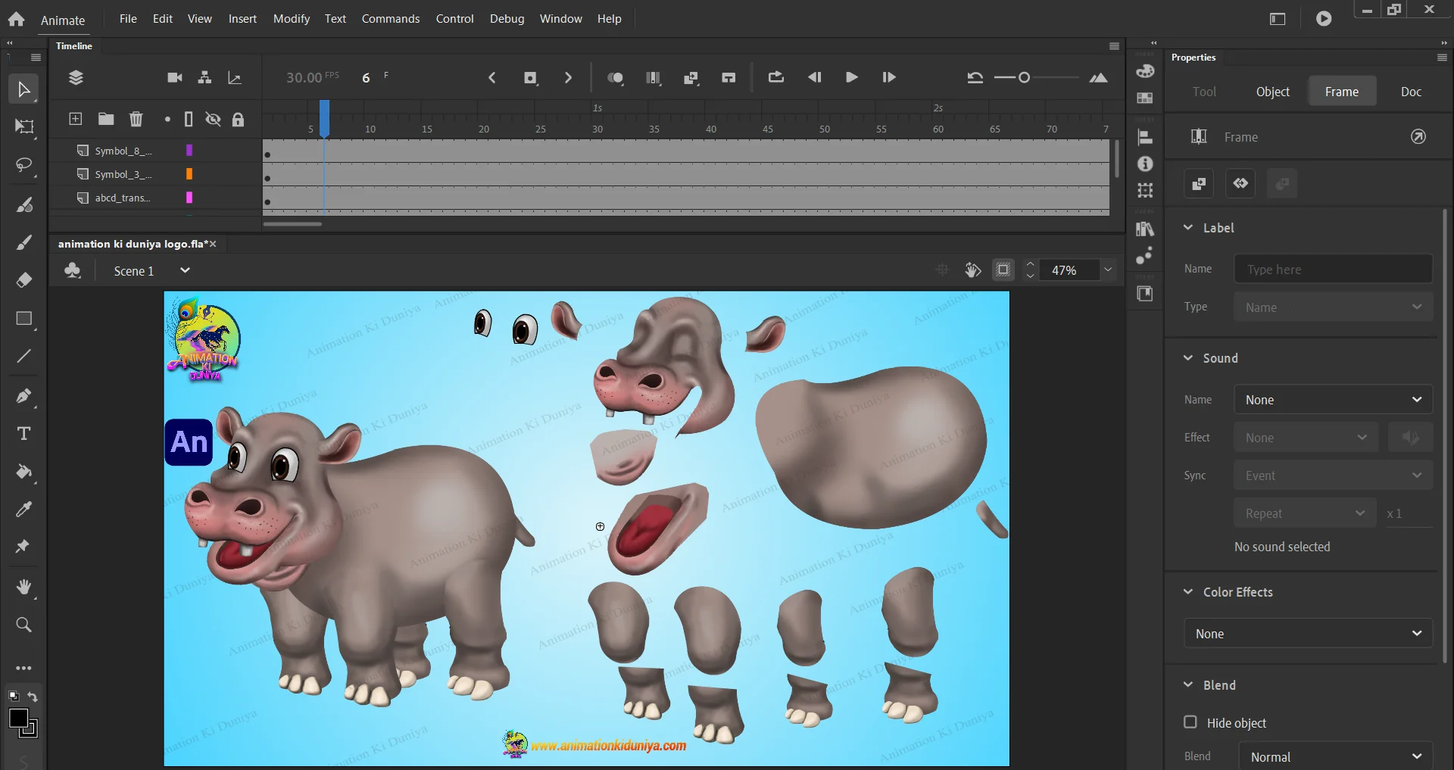Delete layer using the trash icon
Viewport: 1454px width, 770px height.
tap(136, 119)
